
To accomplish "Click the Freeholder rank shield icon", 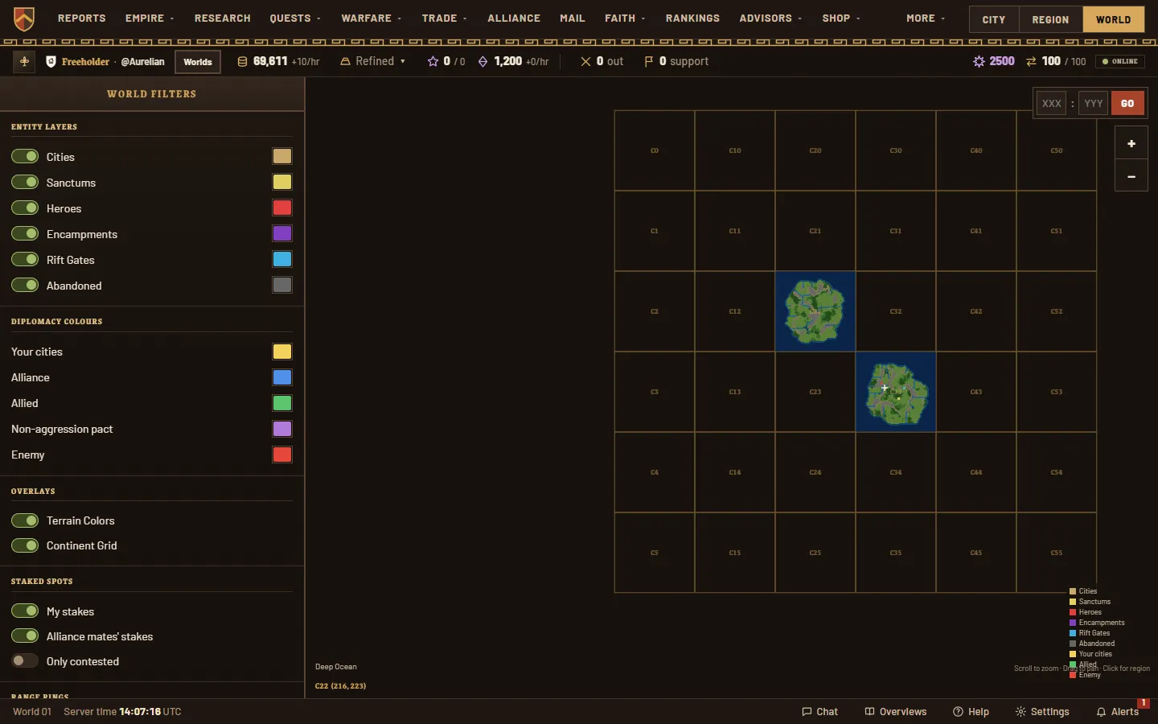I will 51,61.
